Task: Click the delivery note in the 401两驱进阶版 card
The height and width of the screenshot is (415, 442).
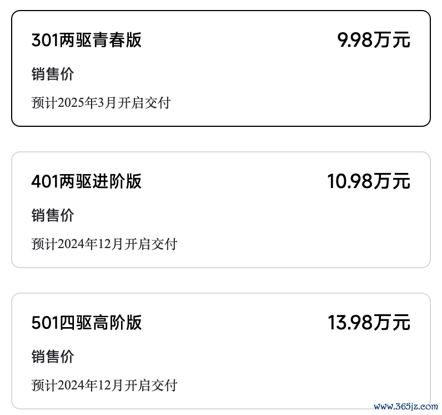Action: coord(104,244)
